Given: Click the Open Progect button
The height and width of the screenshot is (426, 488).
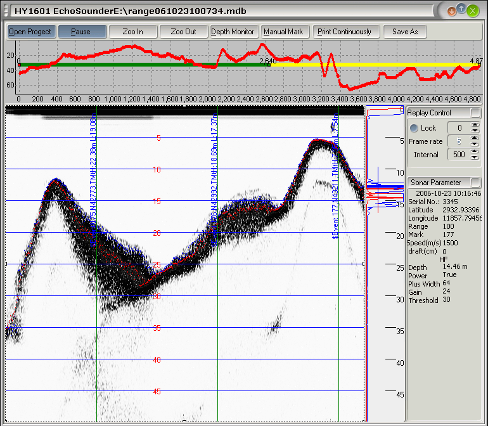Looking at the screenshot, I should click(x=32, y=32).
